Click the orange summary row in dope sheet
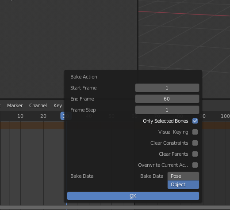The image size is (230, 210). click(x=32, y=125)
